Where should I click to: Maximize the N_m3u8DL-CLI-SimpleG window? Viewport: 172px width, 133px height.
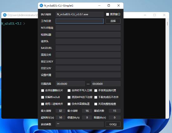pos(109,6)
